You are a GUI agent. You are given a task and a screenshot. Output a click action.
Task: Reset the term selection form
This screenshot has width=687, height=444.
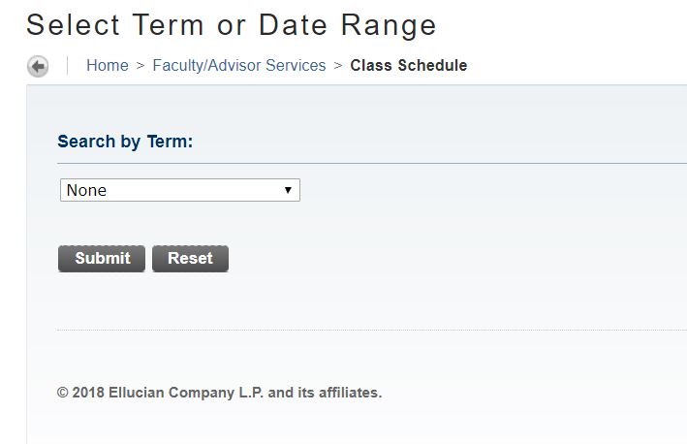(190, 258)
